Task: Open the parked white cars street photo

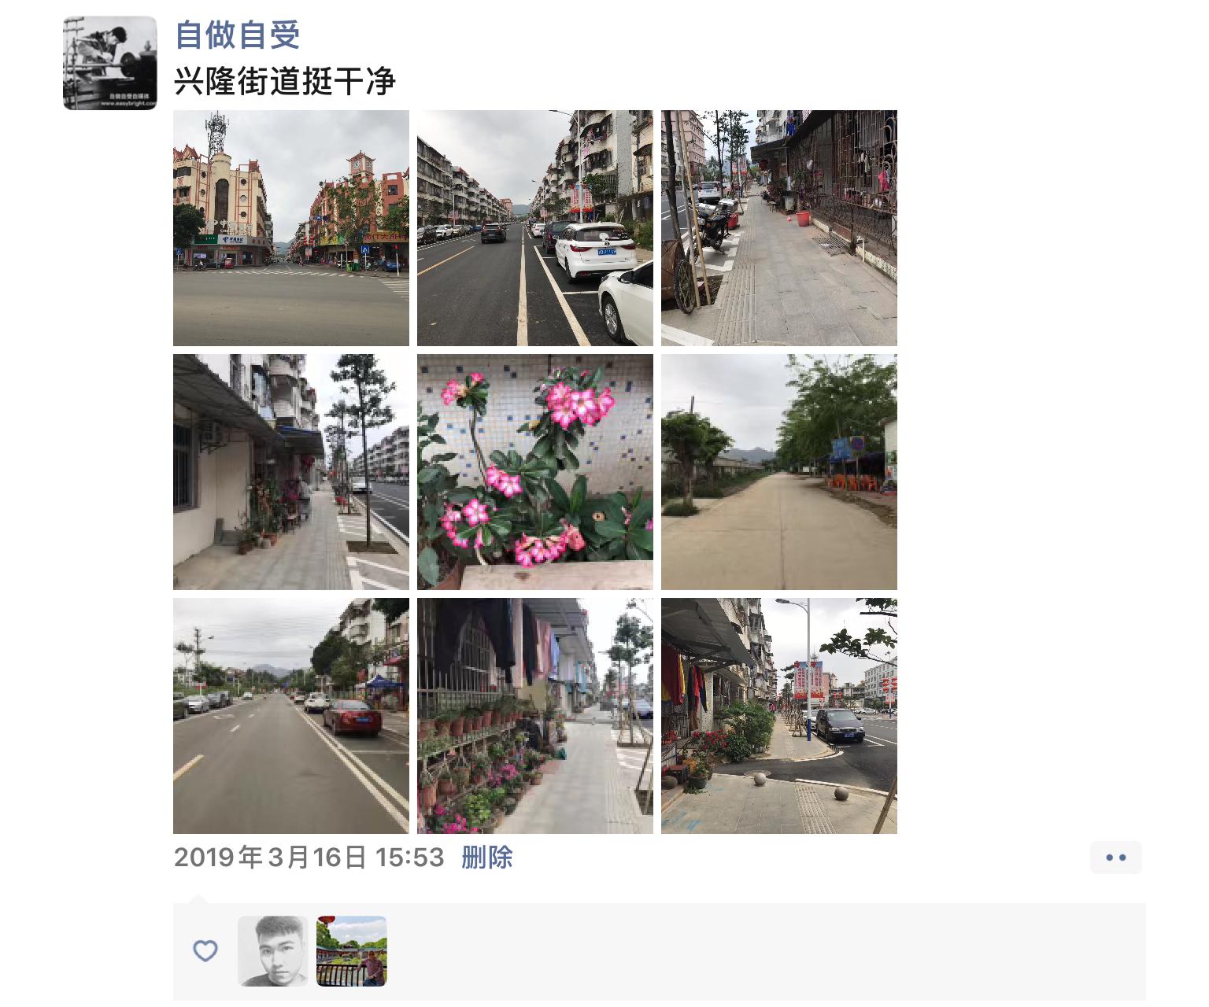Action: pyautogui.click(x=535, y=228)
